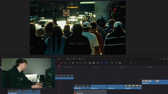Select the KM9967.MP4 clip without thumbnails
Viewport: 168px width, 94px height.
pos(99,87)
